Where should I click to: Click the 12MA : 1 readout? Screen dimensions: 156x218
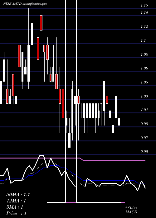16,201
